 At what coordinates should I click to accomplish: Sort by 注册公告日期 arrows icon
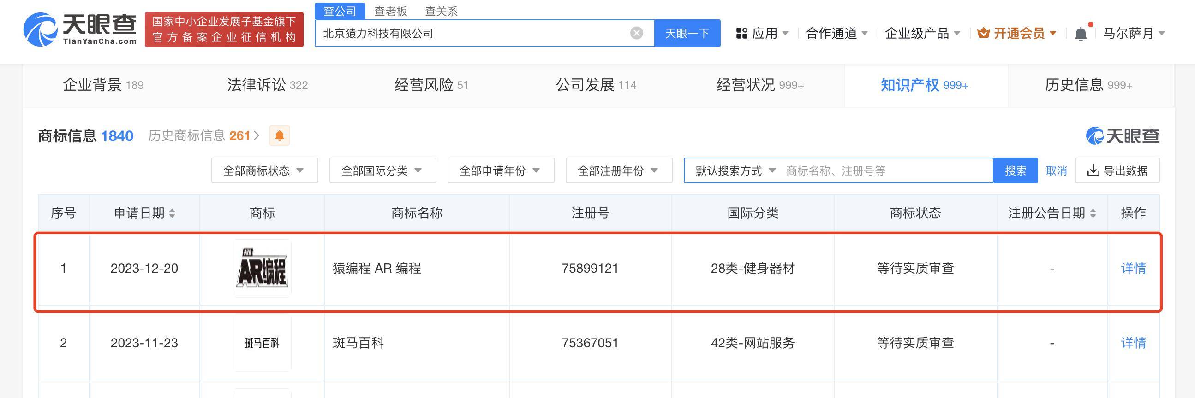point(1093,213)
